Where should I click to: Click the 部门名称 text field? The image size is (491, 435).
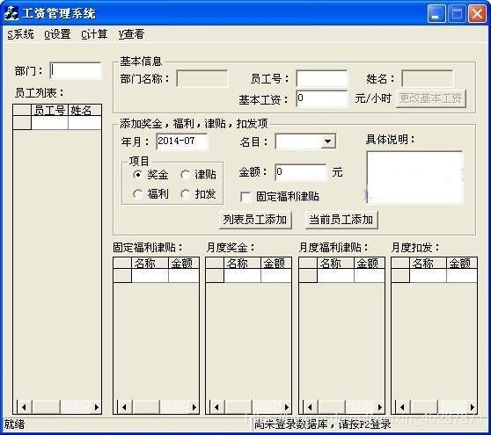tap(202, 78)
